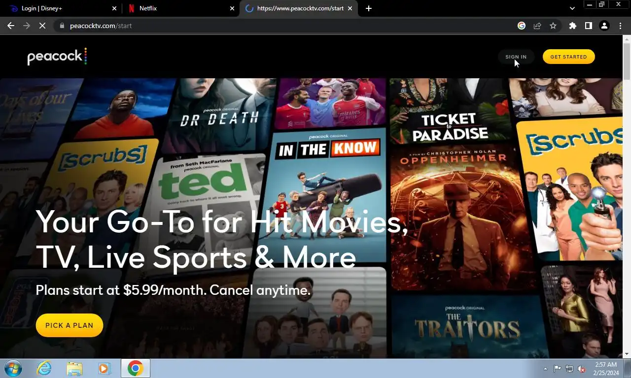This screenshot has height=378, width=631.
Task: Click the Chrome taskbar icon
Action: [135, 368]
